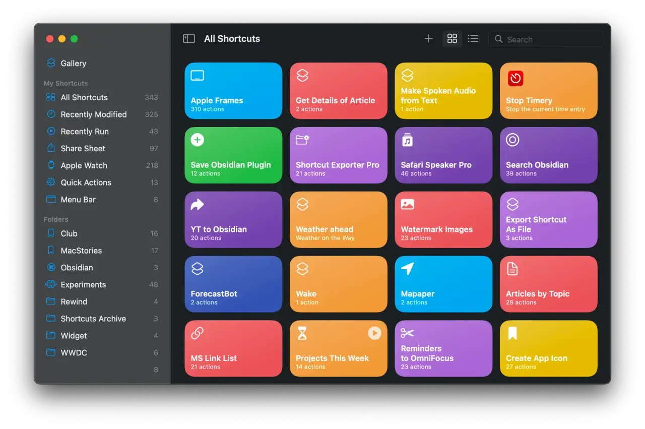Click the arrow icon on YT to Obsidian
The image size is (645, 429).
coord(198,204)
